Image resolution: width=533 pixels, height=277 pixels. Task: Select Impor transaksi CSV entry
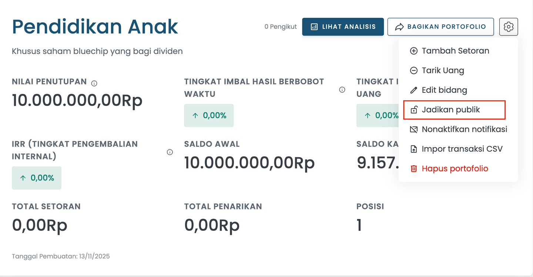pos(462,149)
